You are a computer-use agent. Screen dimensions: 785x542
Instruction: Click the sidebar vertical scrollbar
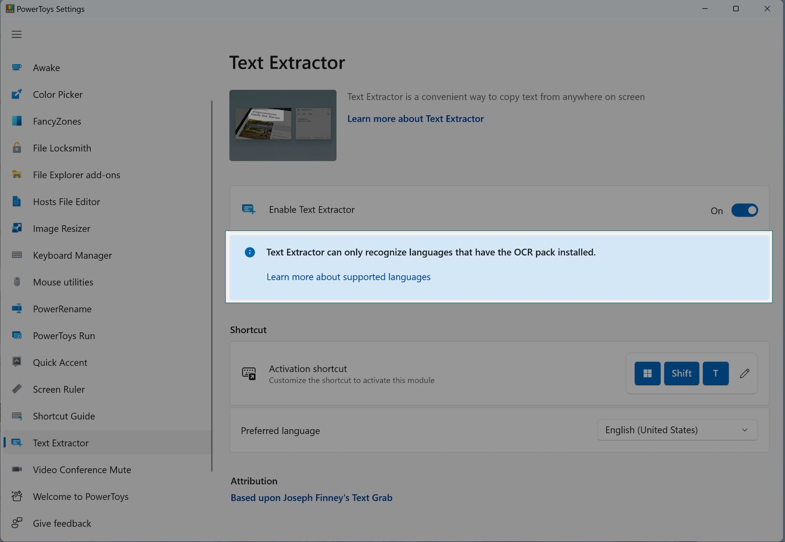click(212, 286)
